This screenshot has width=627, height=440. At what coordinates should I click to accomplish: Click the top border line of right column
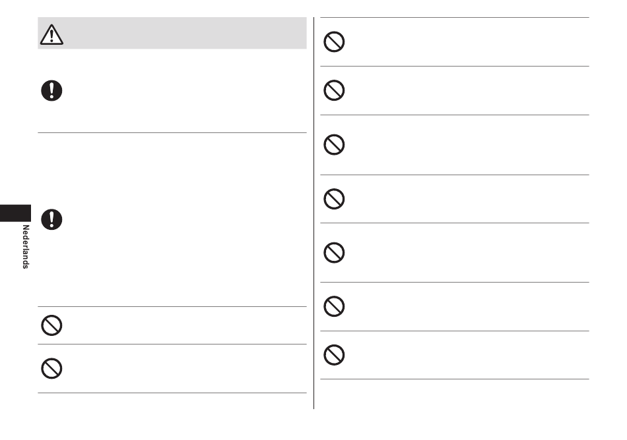[x=454, y=18]
